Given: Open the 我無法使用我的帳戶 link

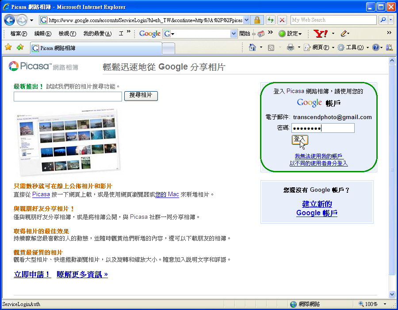Looking at the screenshot, I should point(318,156).
